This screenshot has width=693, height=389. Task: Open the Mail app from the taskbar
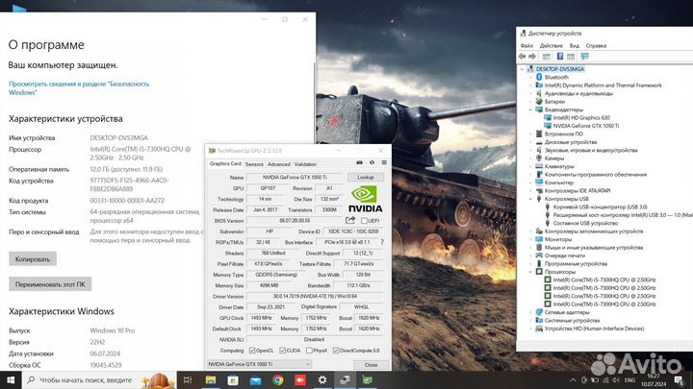(x=255, y=379)
